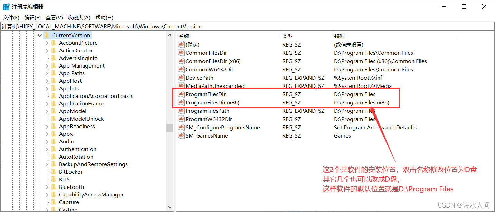495x212 pixels.
Task: Select the ApplicationAssociationToasts tree item
Action: click(96, 96)
